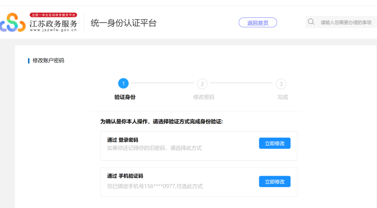Click the 江苏政务服务 logo text
Viewport: 377px width, 208px height.
tap(53, 23)
